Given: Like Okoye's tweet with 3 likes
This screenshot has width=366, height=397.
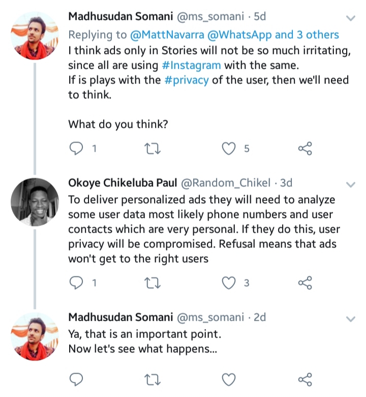Looking at the screenshot, I should tap(230, 283).
